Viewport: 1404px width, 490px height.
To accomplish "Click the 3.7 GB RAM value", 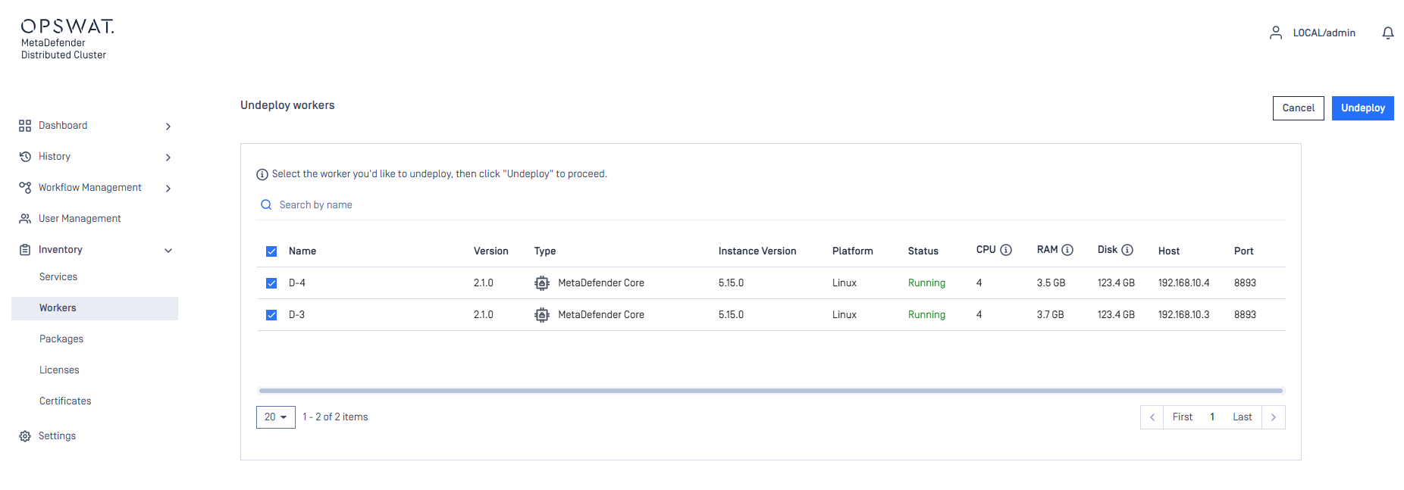I will click(1051, 315).
